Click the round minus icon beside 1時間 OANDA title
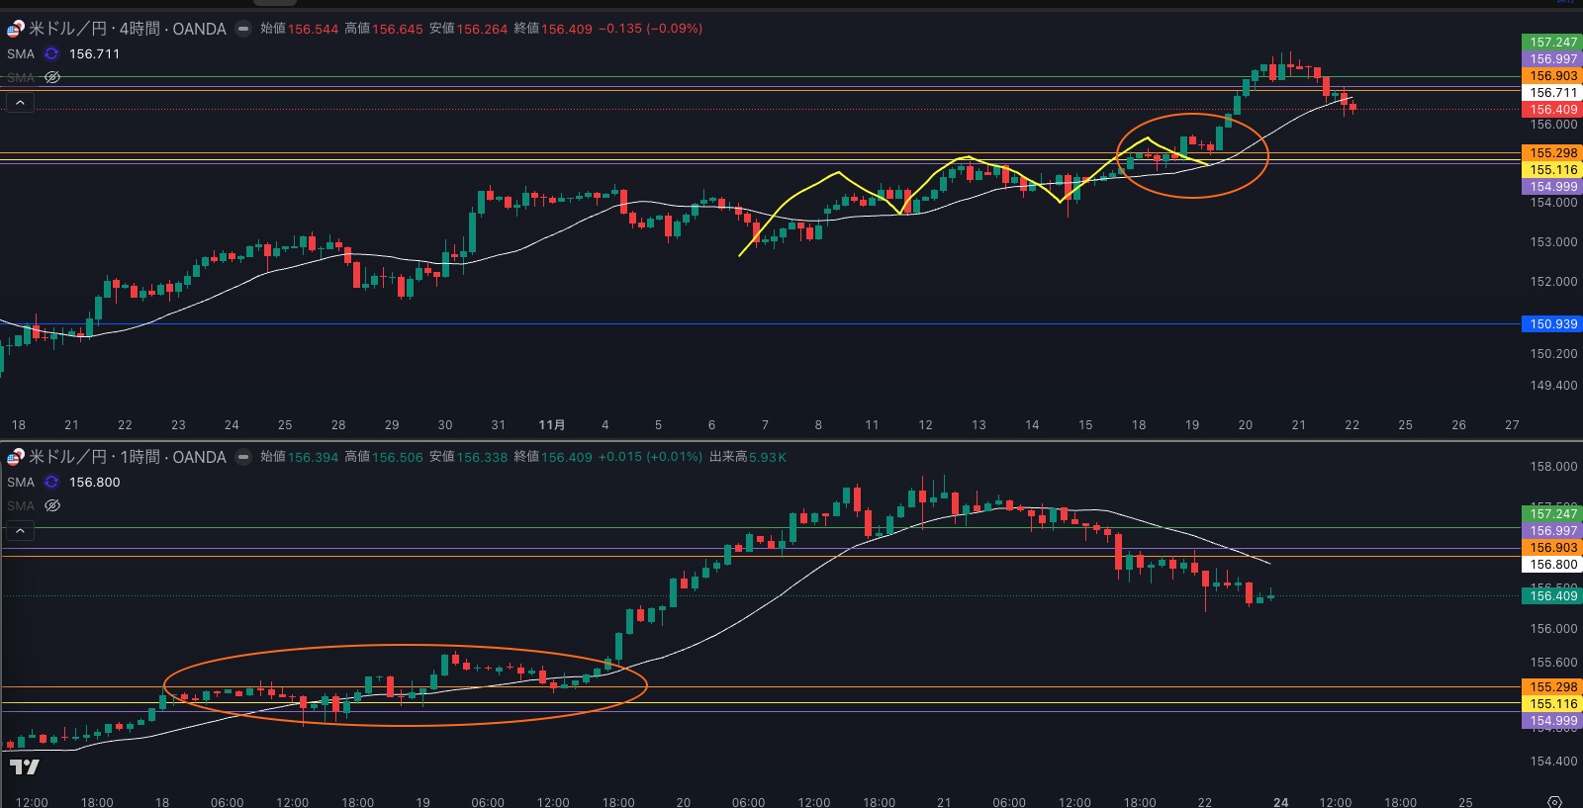 [x=243, y=457]
